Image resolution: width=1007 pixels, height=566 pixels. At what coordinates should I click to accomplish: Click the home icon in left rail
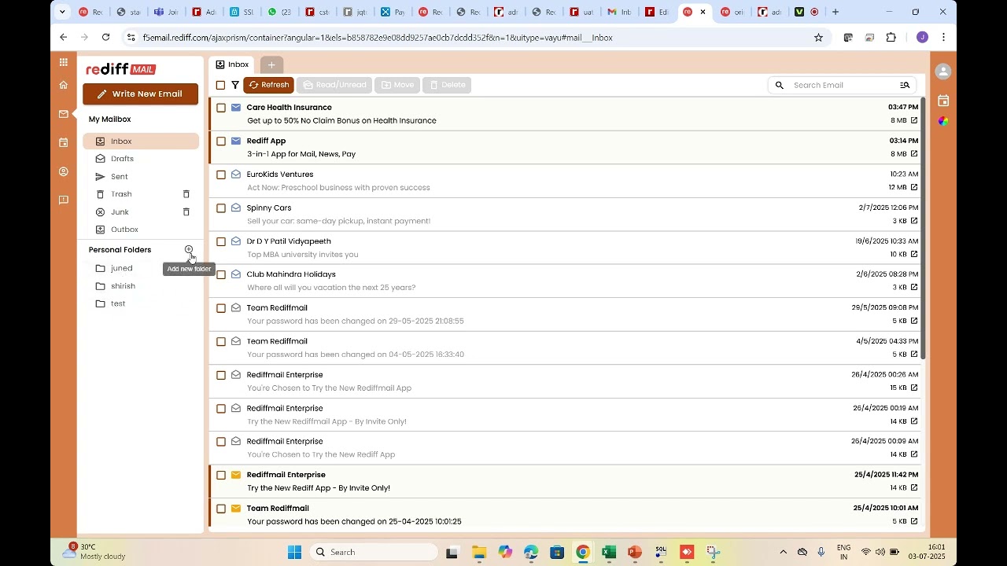[64, 85]
